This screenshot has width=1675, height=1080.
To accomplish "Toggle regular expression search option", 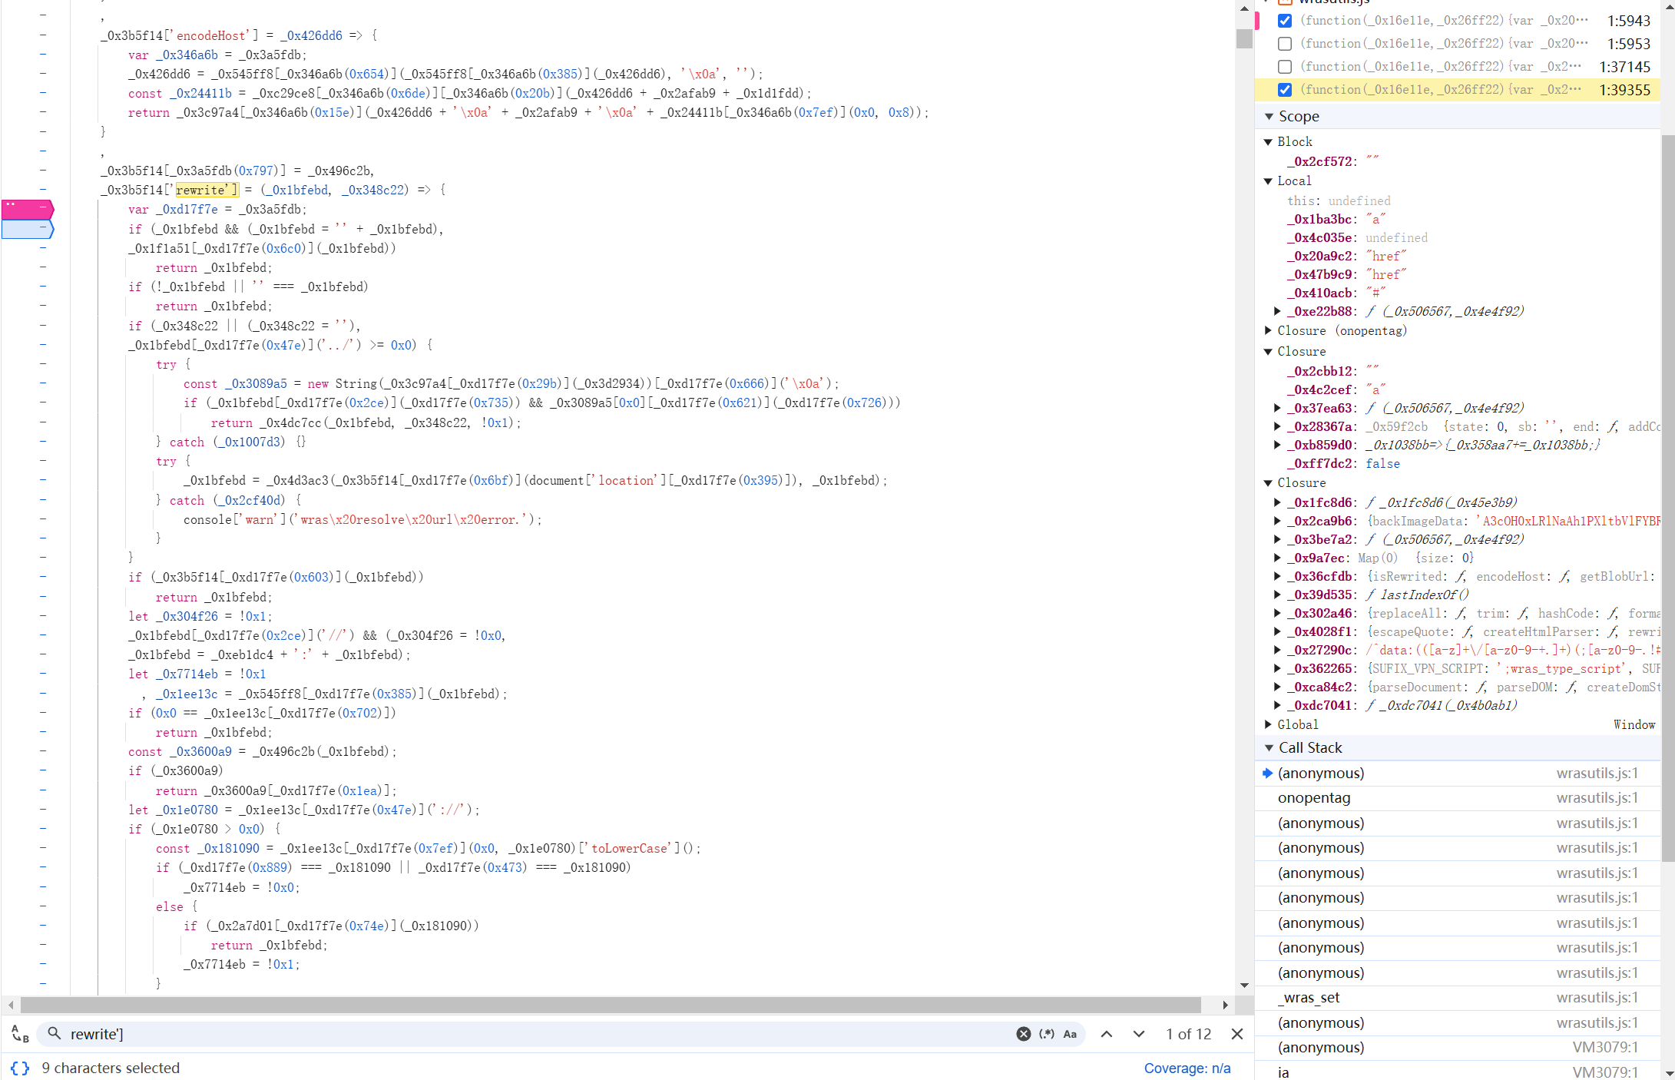I will click(x=1046, y=1034).
